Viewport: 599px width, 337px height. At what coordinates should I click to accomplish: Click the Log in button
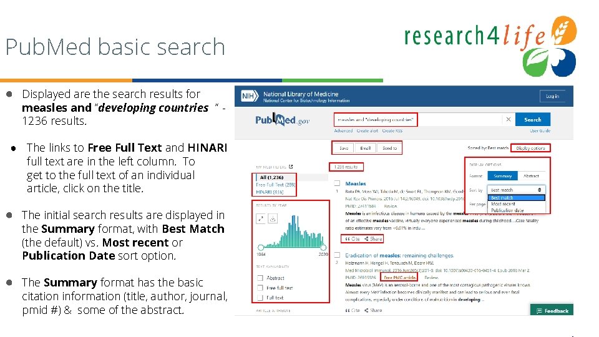(552, 96)
